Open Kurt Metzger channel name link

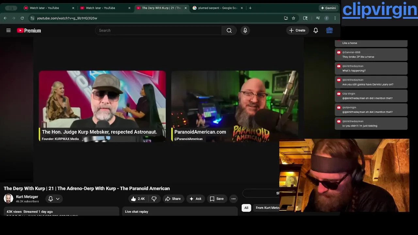(x=27, y=197)
